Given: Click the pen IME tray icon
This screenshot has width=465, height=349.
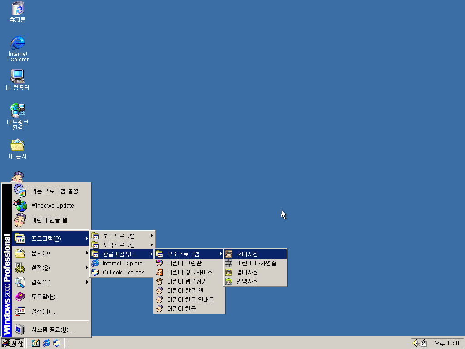Looking at the screenshot, I should tap(424, 343).
